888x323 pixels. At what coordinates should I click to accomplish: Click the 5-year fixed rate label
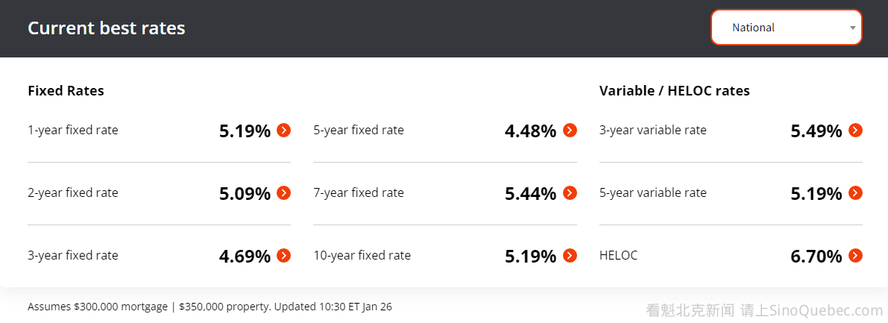click(x=359, y=131)
